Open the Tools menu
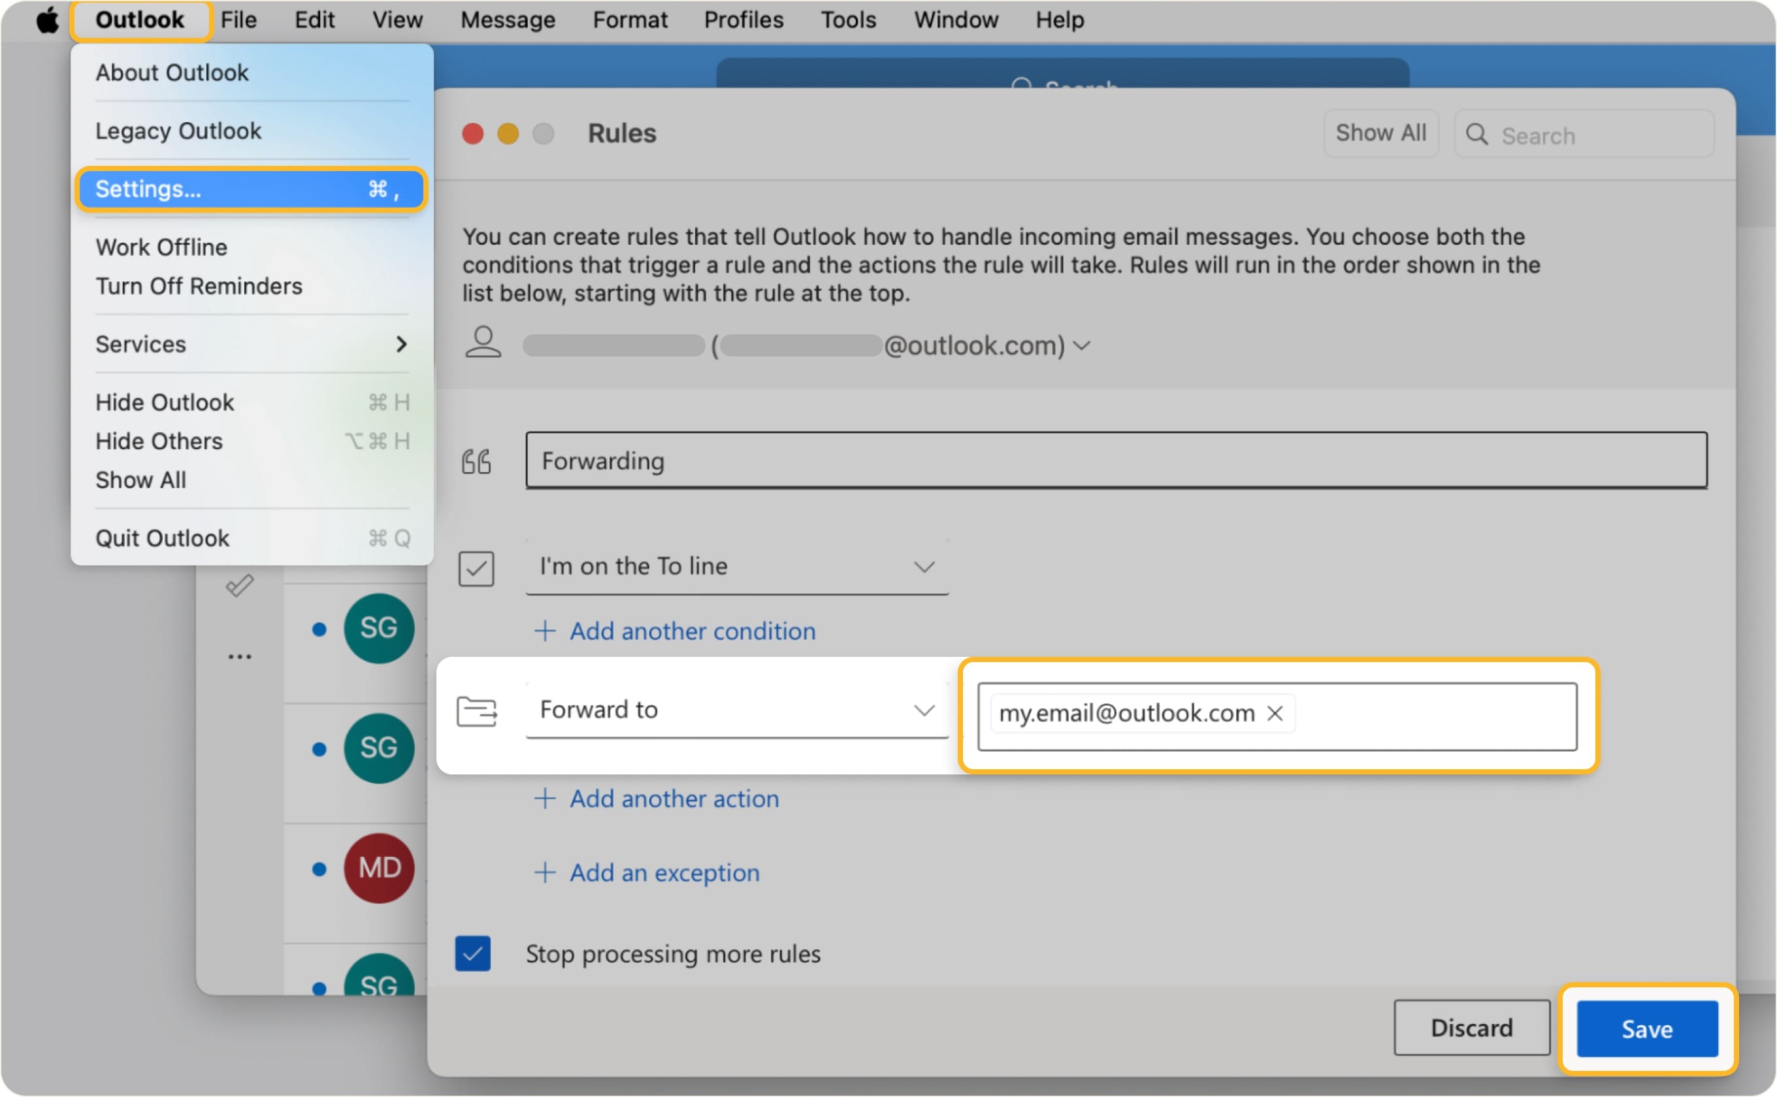 (x=848, y=20)
